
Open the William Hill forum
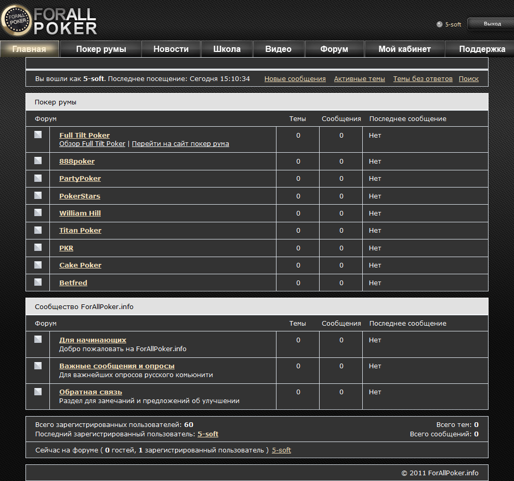pos(80,213)
